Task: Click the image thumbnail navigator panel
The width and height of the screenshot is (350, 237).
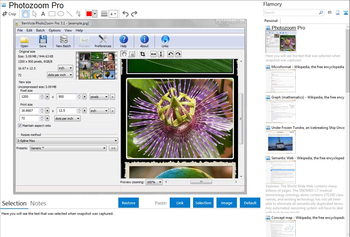Action: tap(97, 66)
